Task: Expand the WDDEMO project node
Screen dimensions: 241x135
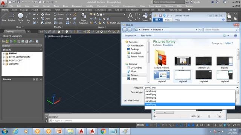Action: pyautogui.click(x=3, y=64)
